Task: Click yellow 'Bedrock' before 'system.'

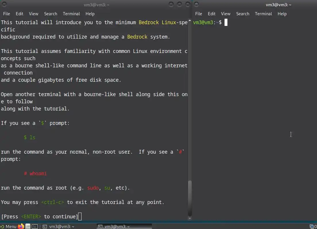Action: click(137, 37)
